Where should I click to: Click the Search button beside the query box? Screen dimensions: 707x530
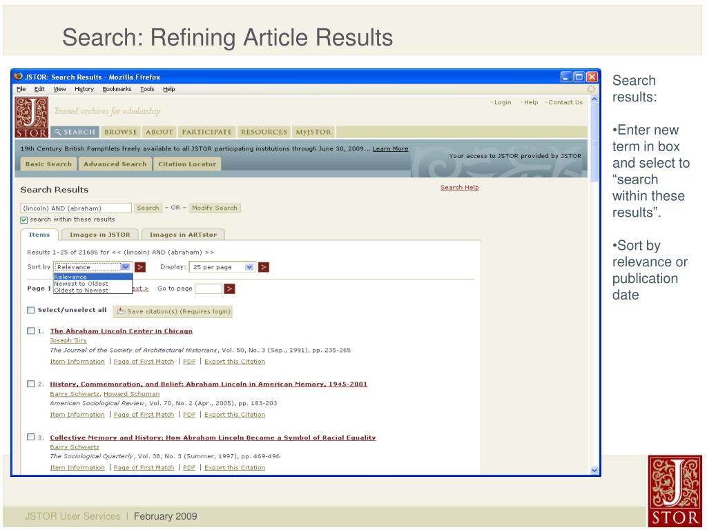pyautogui.click(x=148, y=208)
